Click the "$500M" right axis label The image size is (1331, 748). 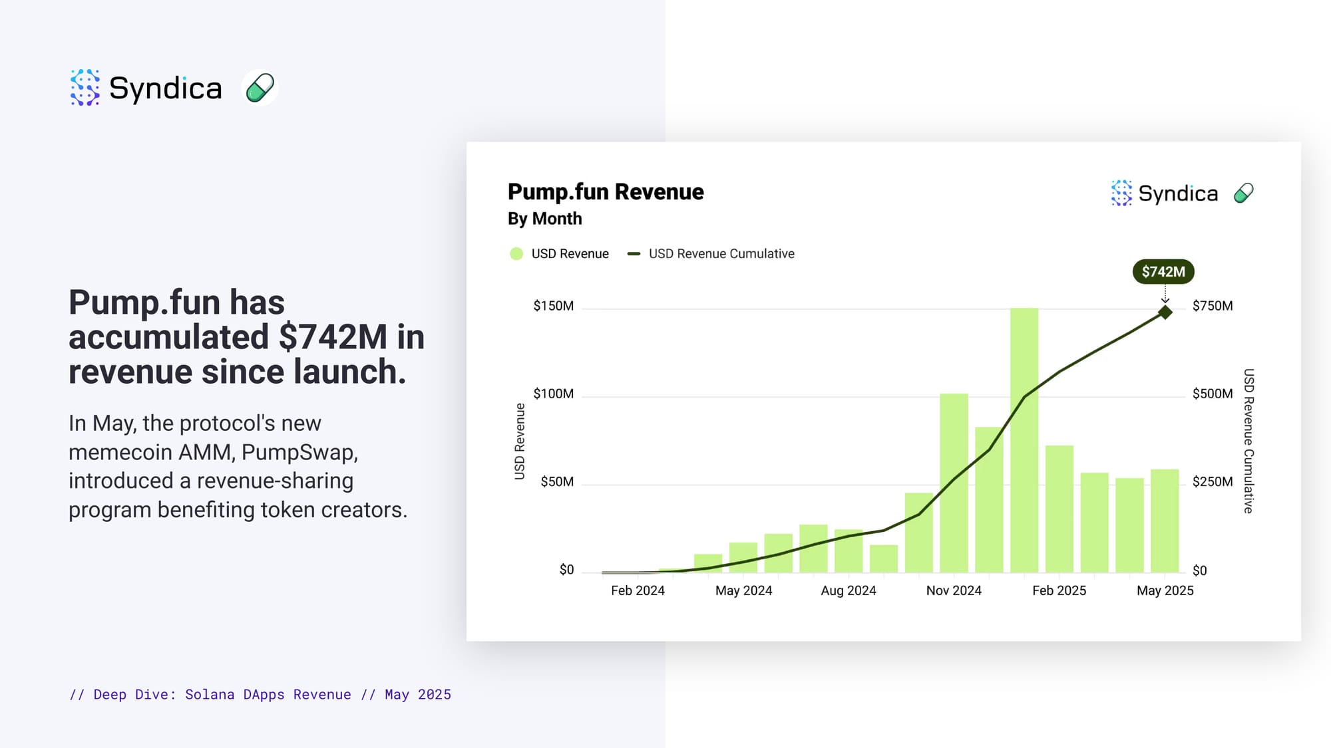pos(1213,394)
